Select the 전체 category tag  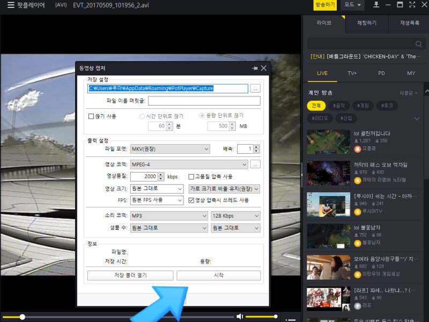pyautogui.click(x=316, y=106)
